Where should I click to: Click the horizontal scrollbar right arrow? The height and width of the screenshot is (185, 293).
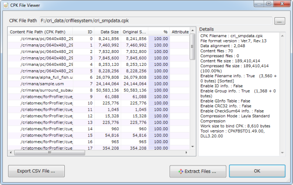tap(186, 153)
